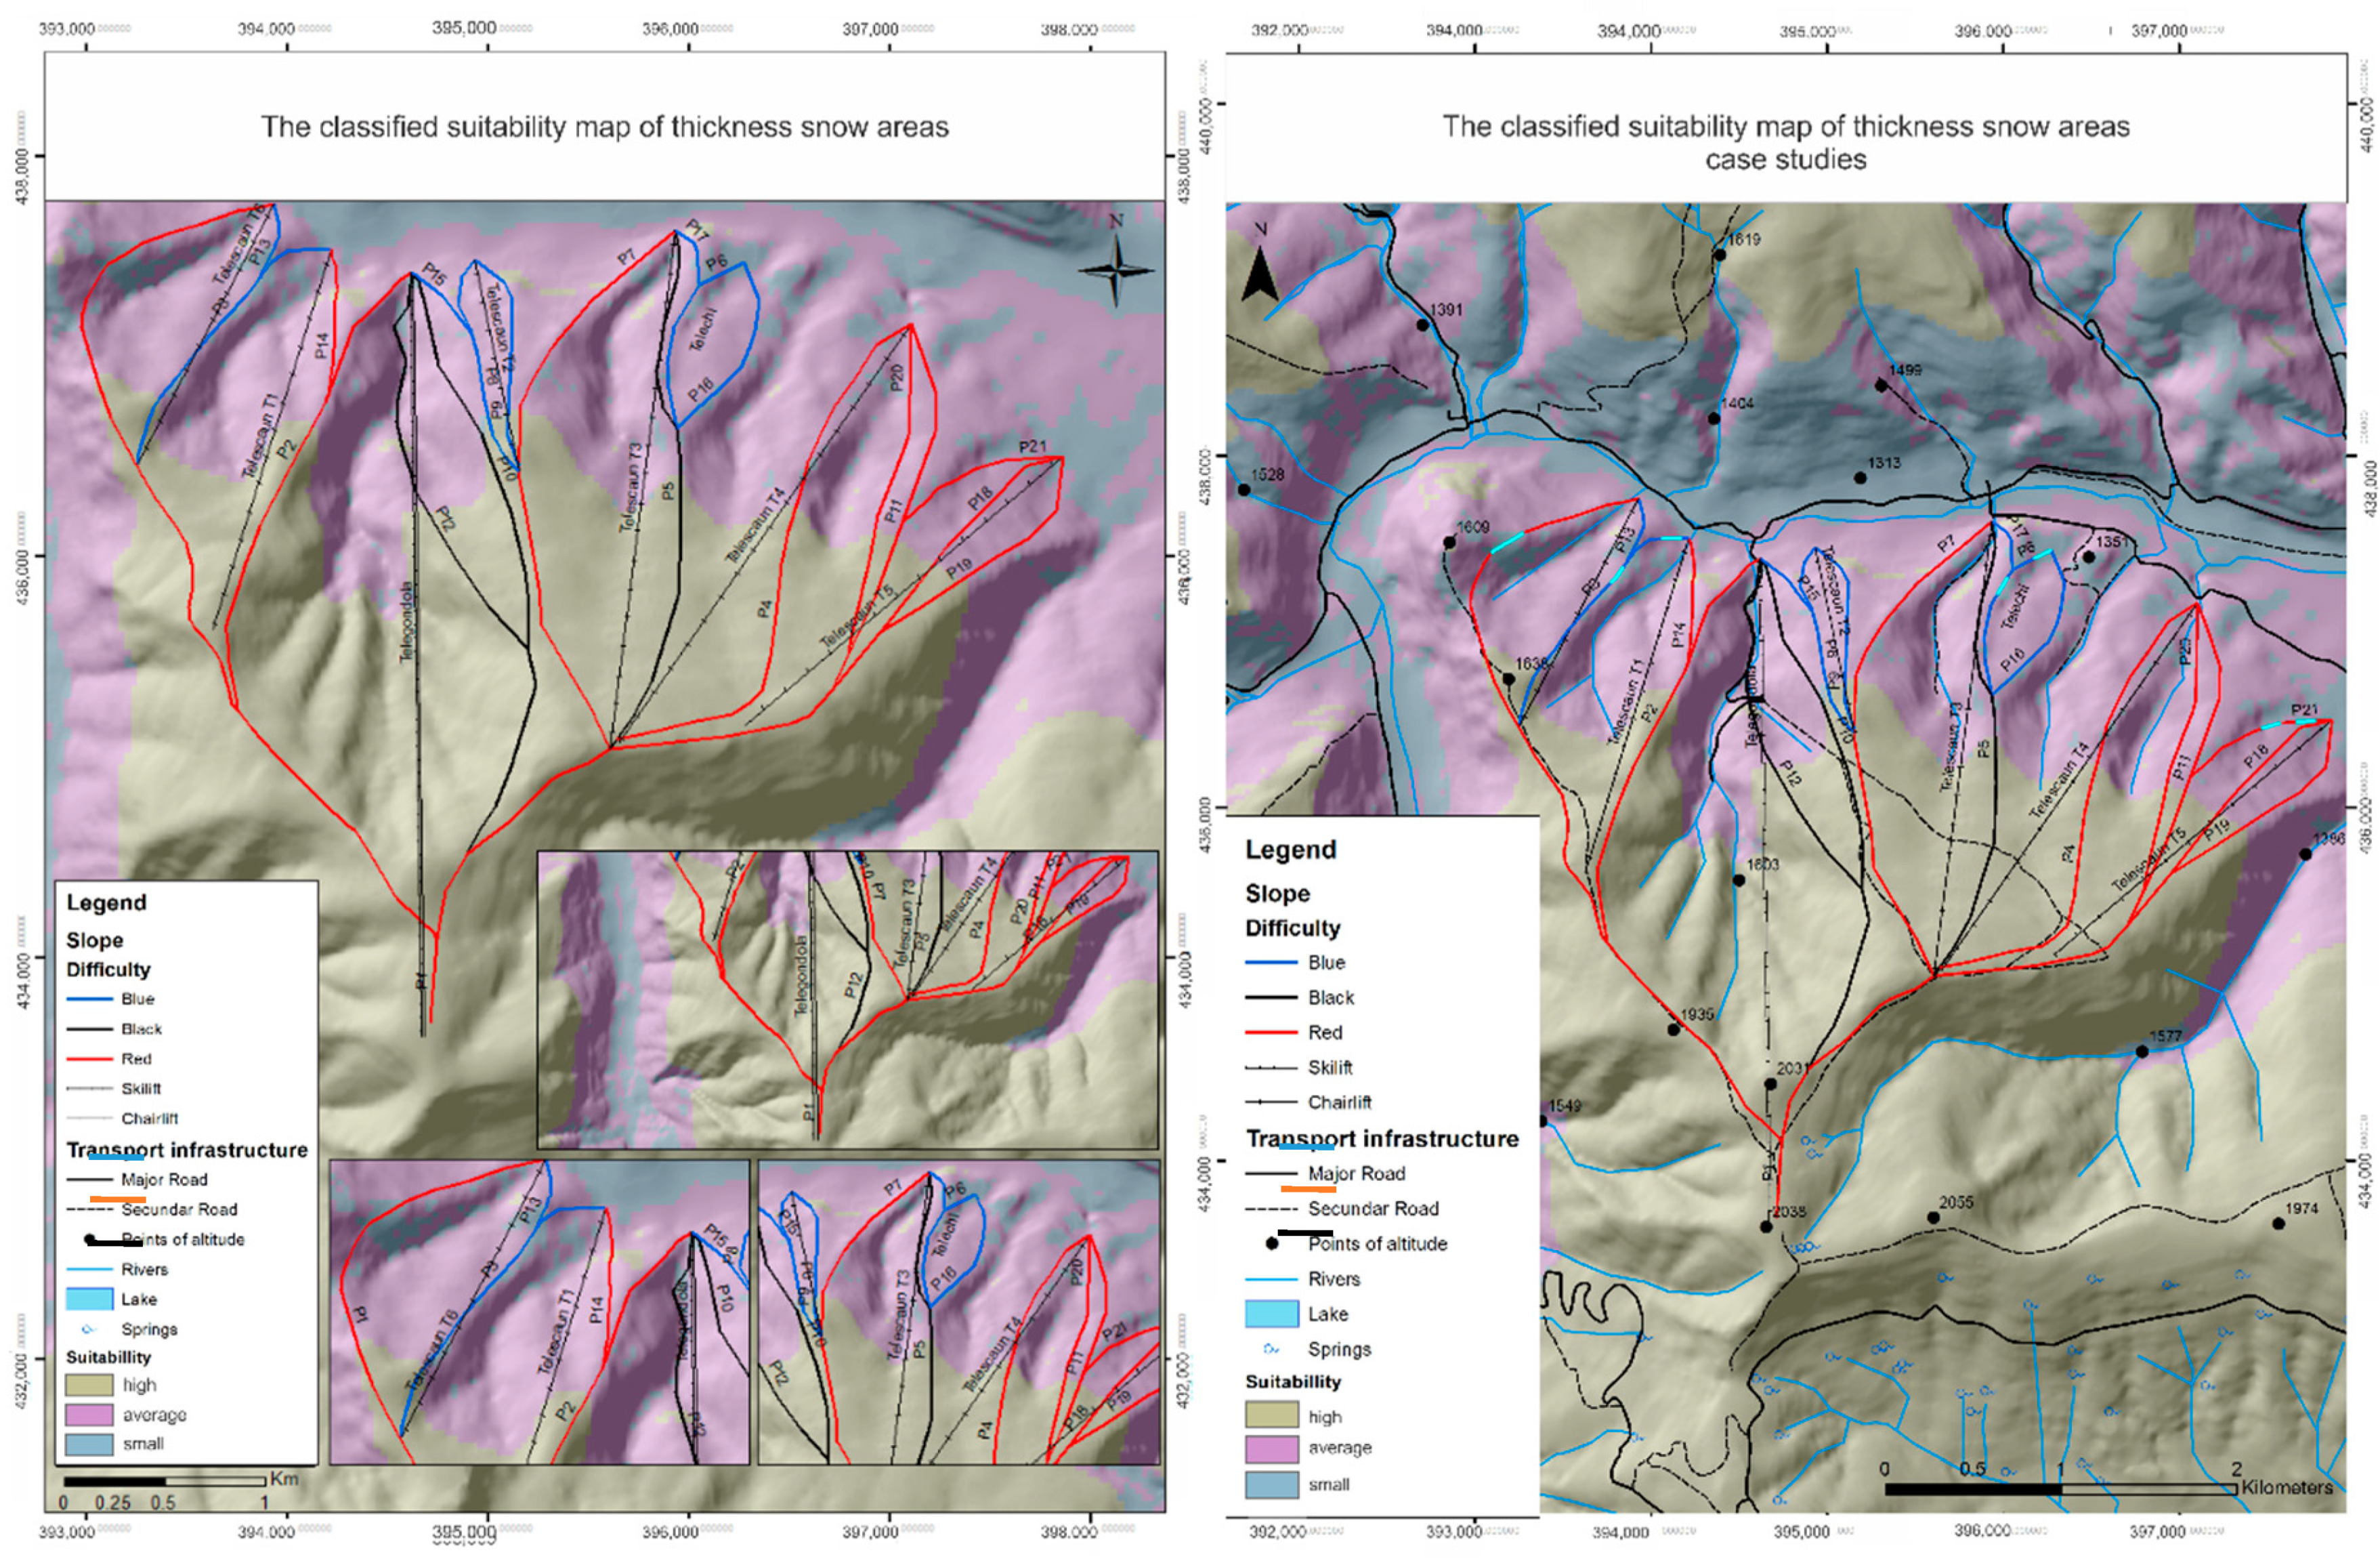Click the Lake swatch in left legend
2380x1561 pixels.
tap(89, 1299)
